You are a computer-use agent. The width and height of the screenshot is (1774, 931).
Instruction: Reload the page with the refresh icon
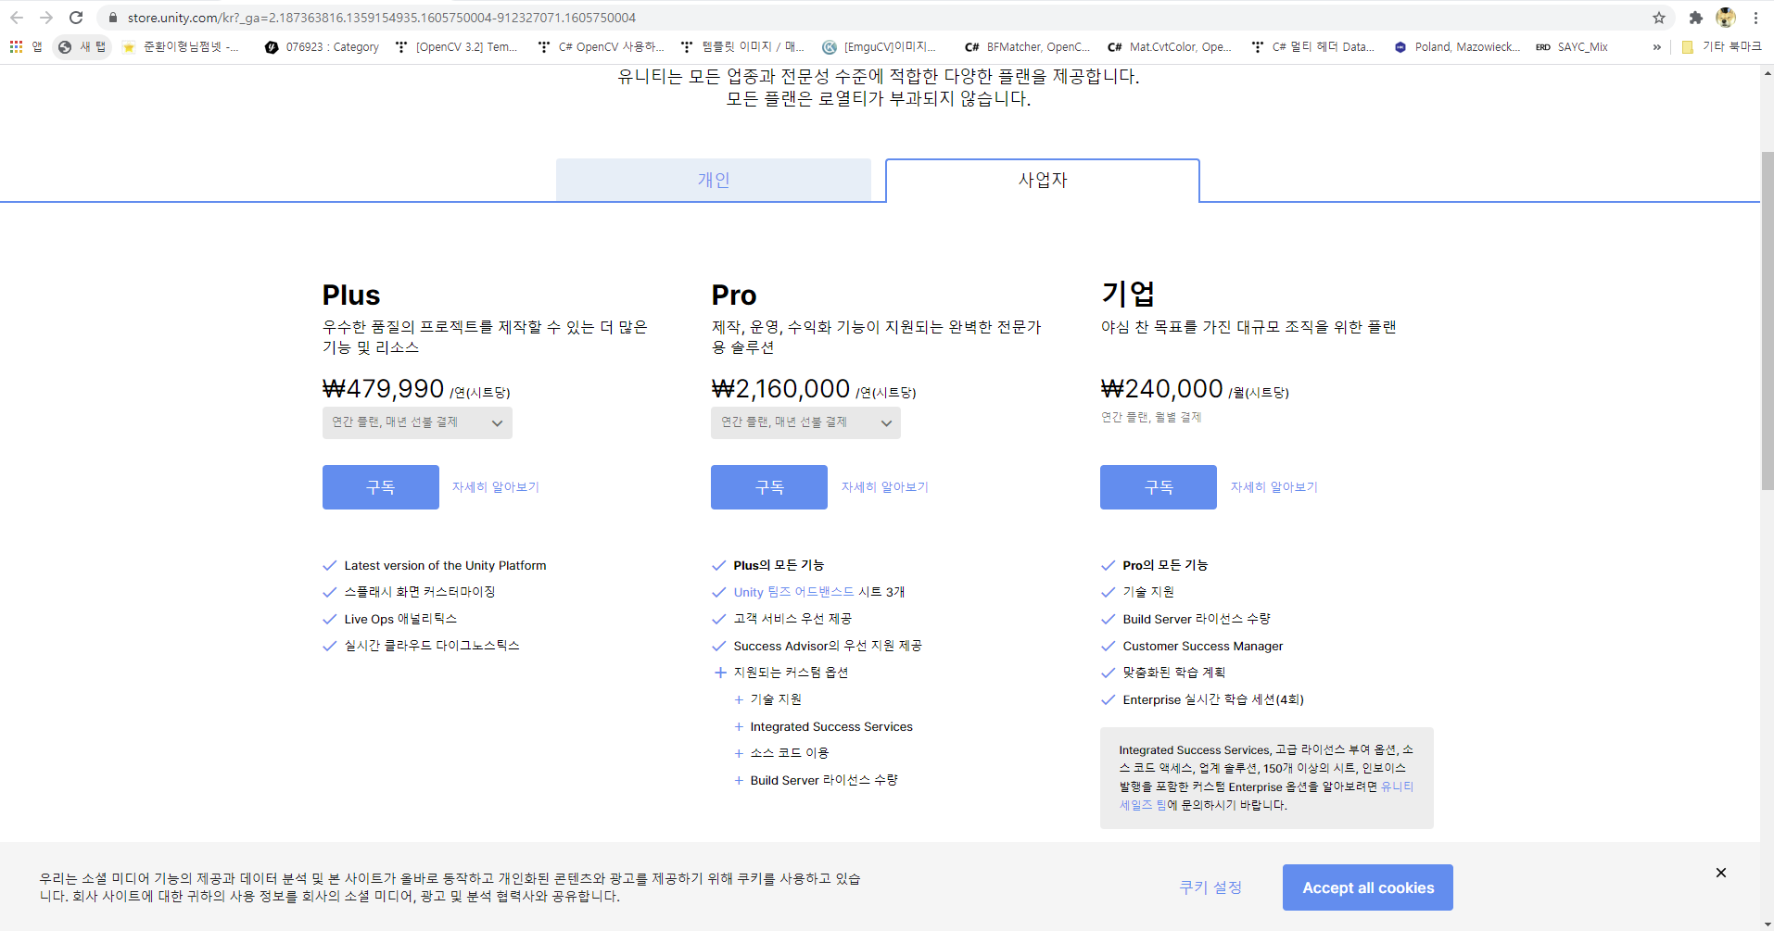[76, 18]
